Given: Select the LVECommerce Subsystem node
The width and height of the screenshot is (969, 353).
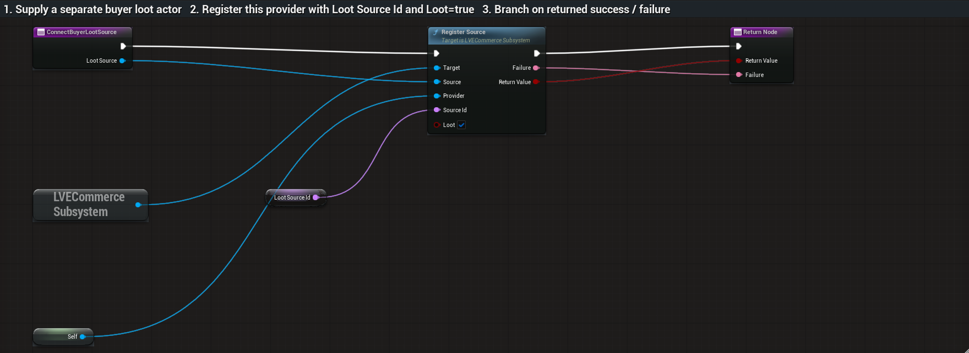Looking at the screenshot, I should pos(90,205).
